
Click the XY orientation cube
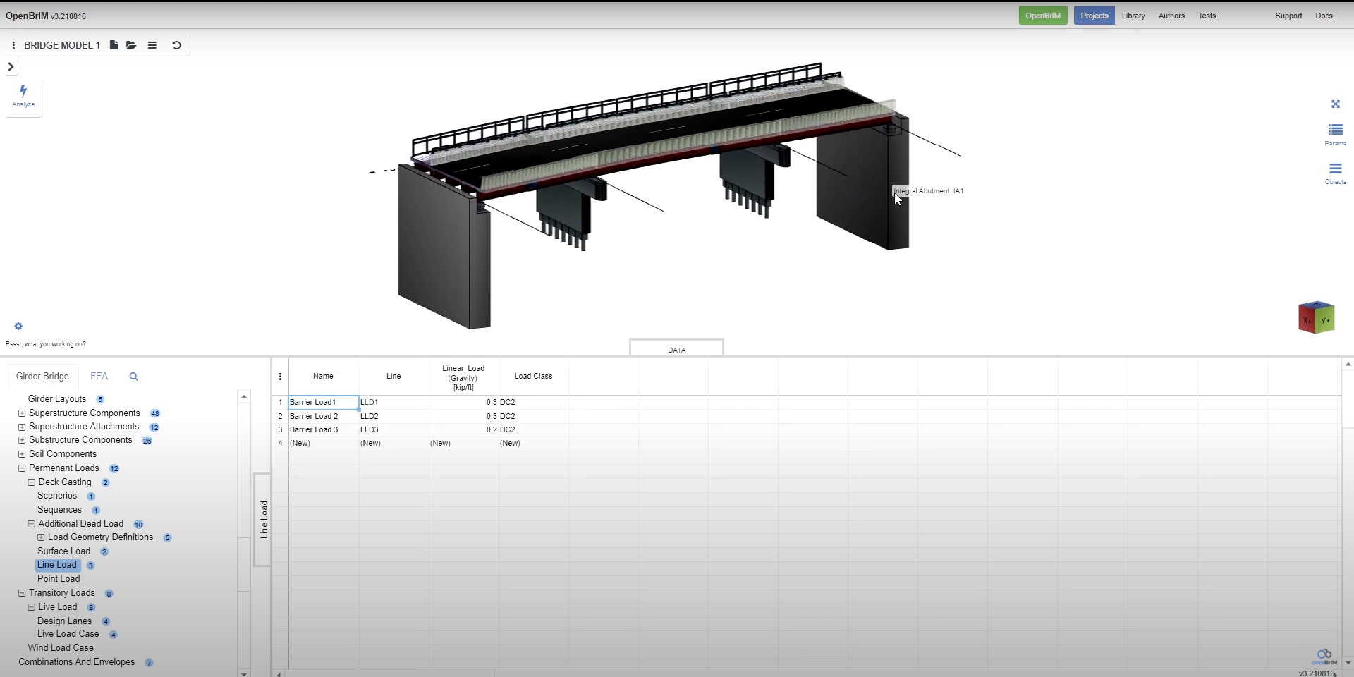coord(1316,318)
